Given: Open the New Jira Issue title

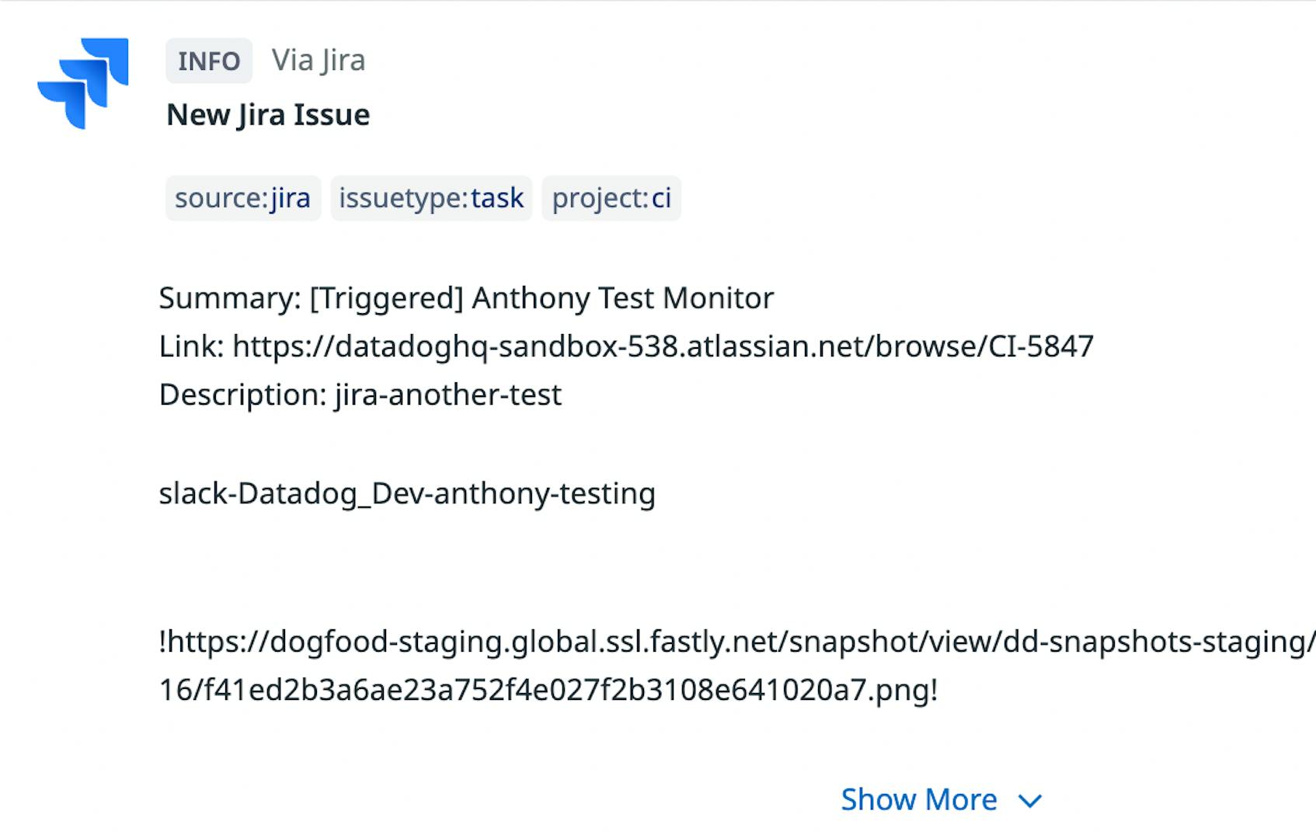Looking at the screenshot, I should [x=267, y=113].
